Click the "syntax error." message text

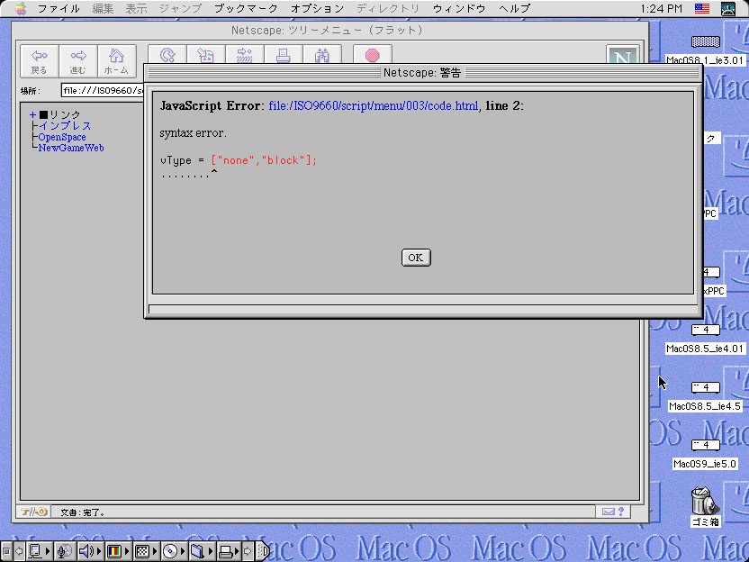click(193, 133)
